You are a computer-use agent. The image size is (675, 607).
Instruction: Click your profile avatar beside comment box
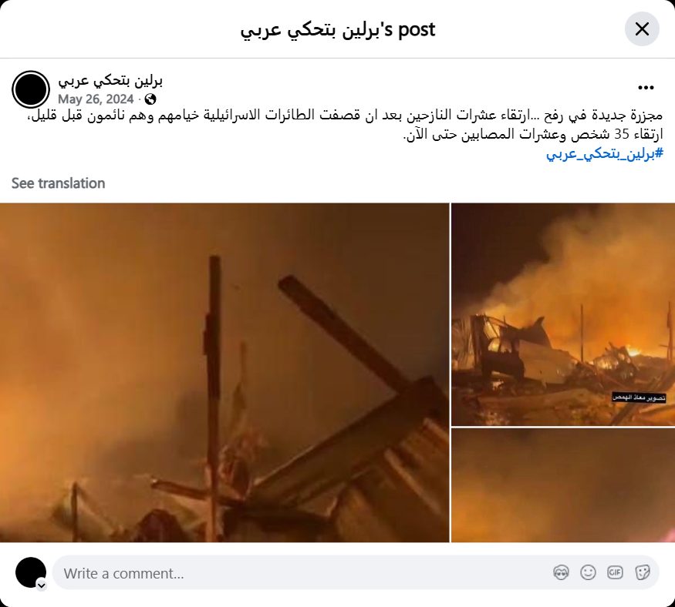point(31,572)
